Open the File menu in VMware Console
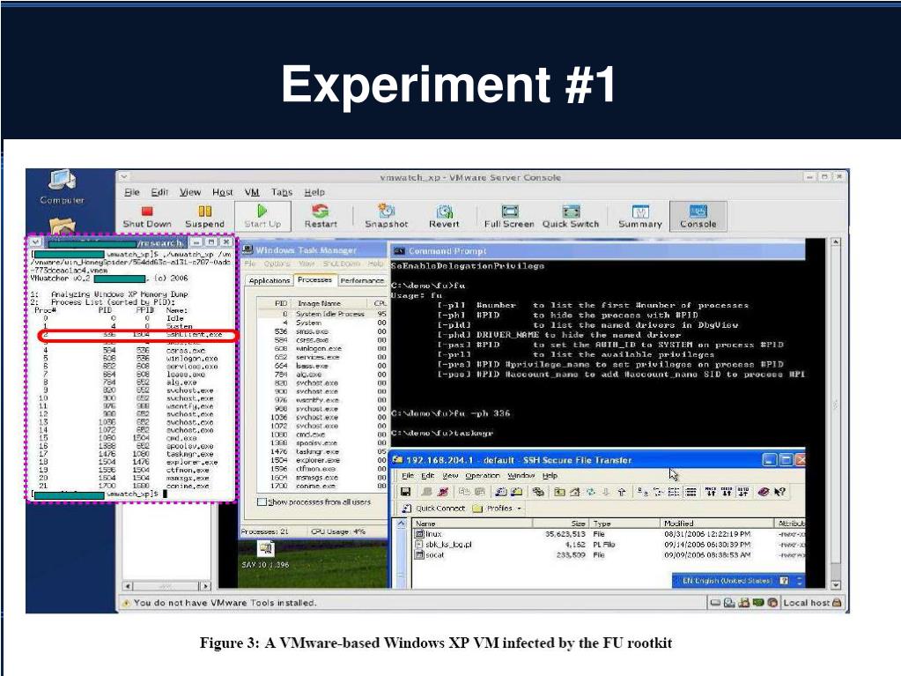 point(131,192)
